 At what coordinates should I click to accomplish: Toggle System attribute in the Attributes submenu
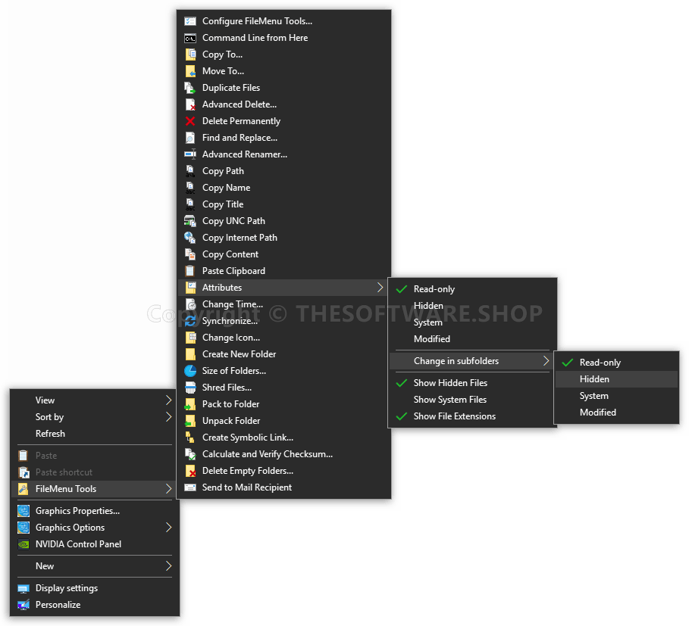pyautogui.click(x=472, y=322)
